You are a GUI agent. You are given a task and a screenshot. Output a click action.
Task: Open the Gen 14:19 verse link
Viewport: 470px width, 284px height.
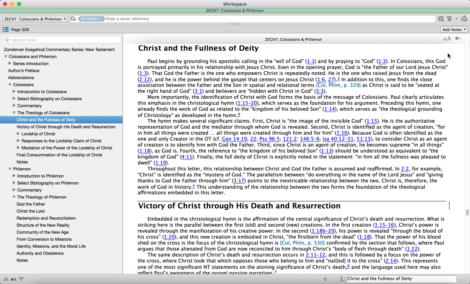tap(234, 139)
